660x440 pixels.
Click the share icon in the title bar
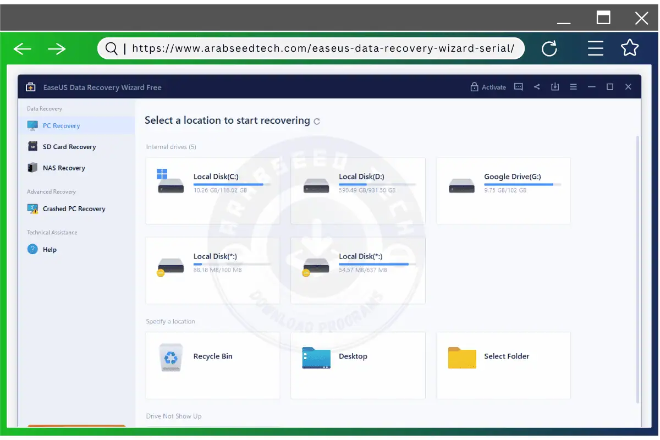(537, 86)
